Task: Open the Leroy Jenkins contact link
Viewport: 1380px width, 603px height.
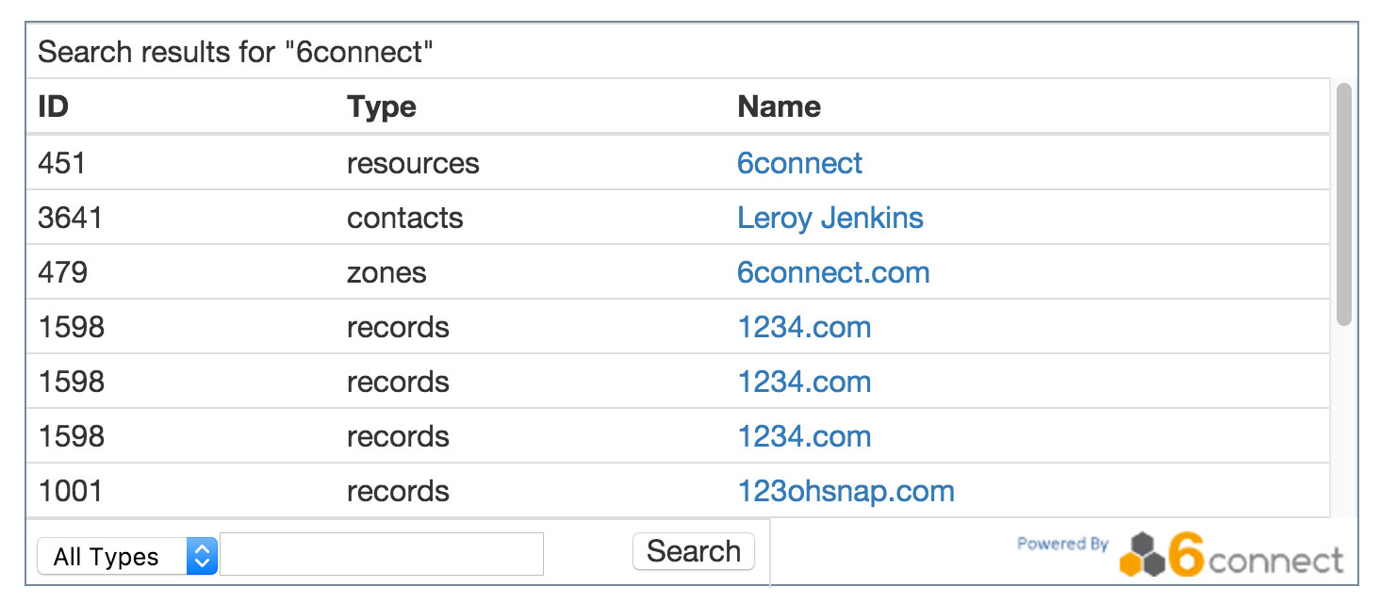Action: click(x=830, y=218)
